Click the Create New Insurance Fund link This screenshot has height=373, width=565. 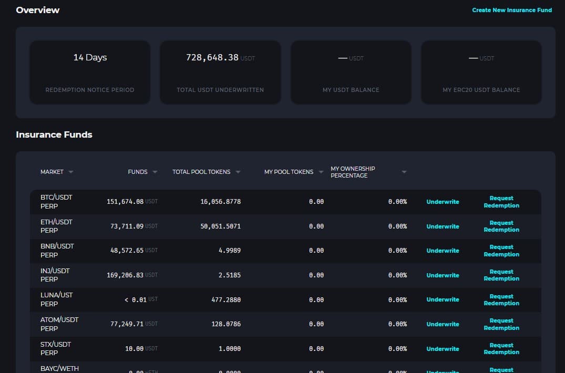point(511,10)
